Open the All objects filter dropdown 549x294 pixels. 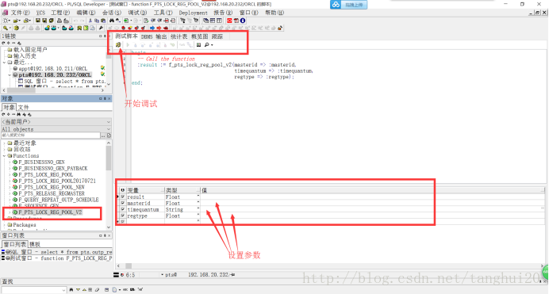(x=109, y=129)
